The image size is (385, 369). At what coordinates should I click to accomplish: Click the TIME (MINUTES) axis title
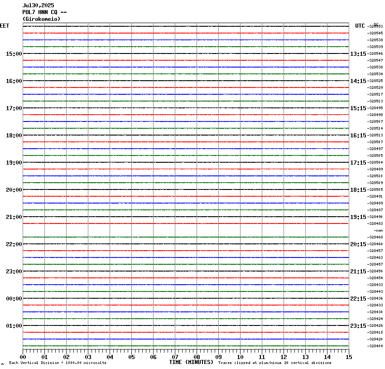coord(191,362)
